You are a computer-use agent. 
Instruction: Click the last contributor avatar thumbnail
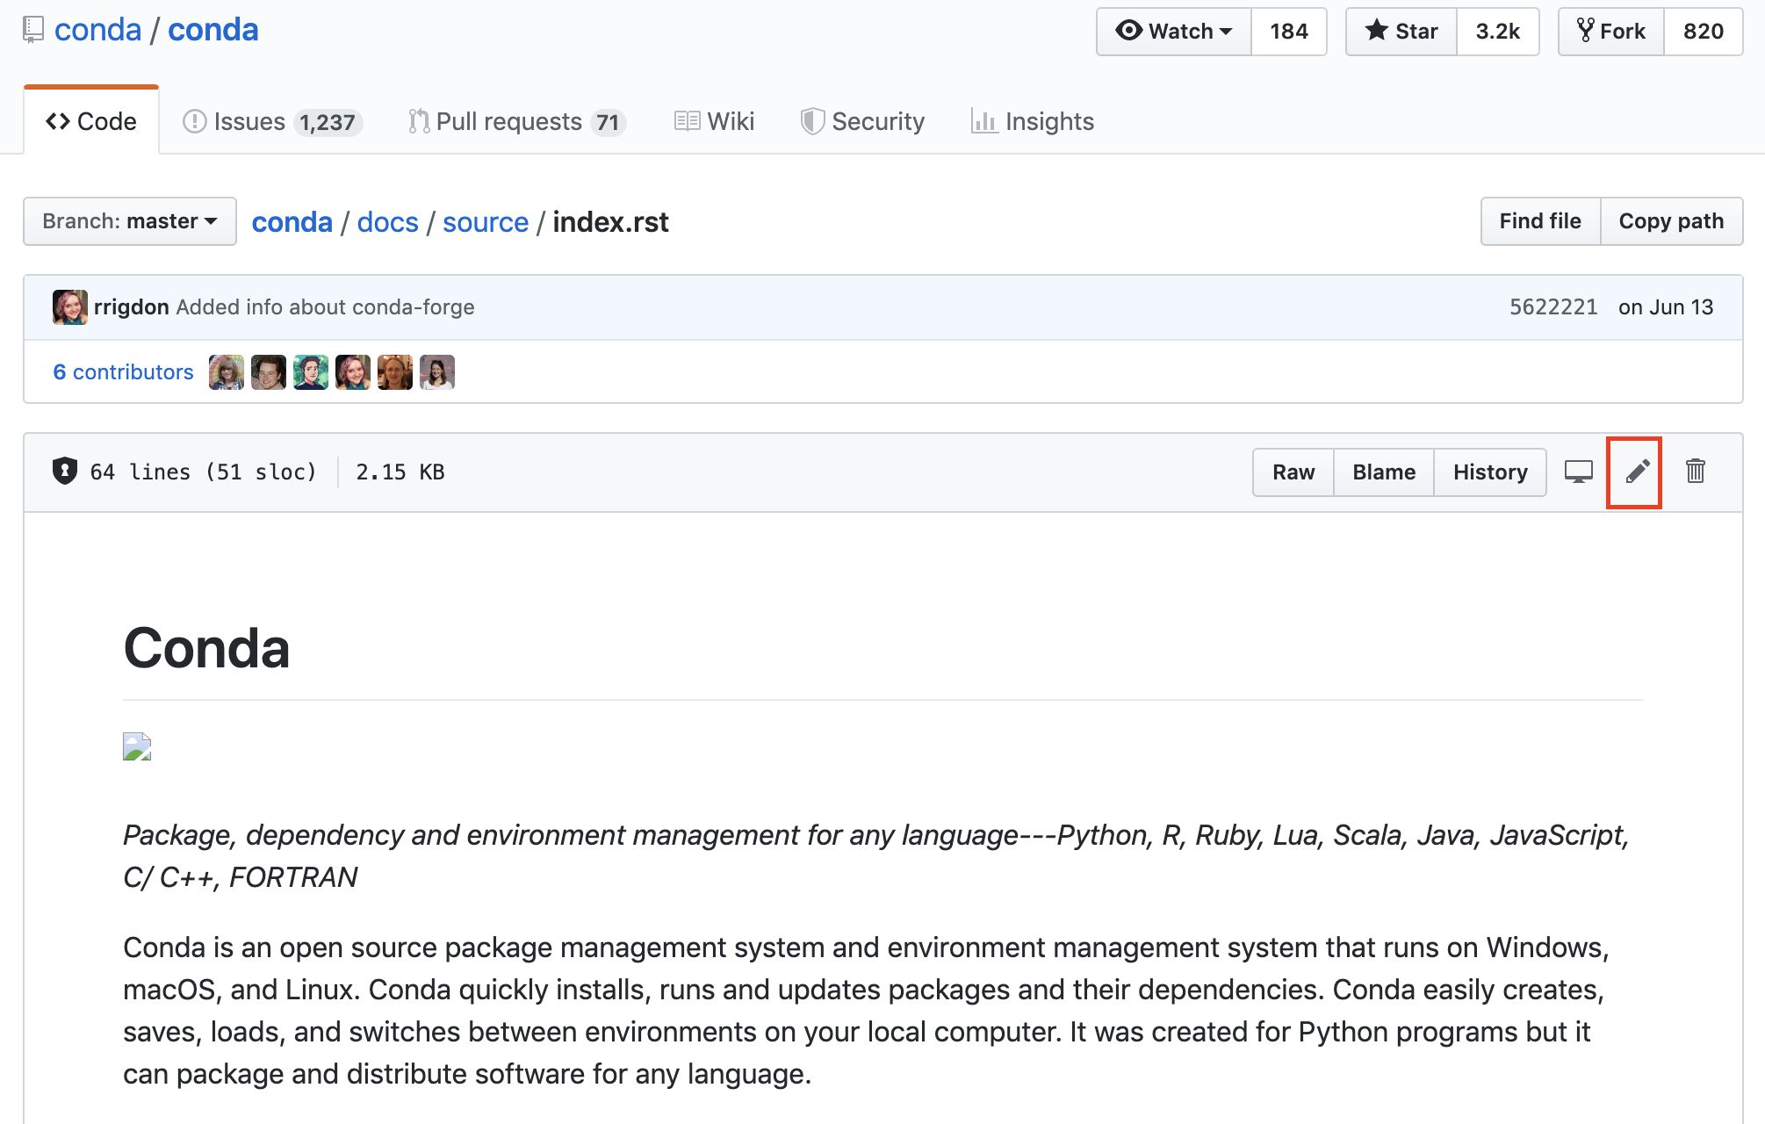pos(436,371)
